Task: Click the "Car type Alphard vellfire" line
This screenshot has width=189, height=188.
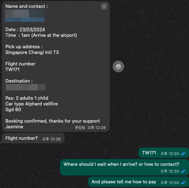Action: [x=32, y=104]
